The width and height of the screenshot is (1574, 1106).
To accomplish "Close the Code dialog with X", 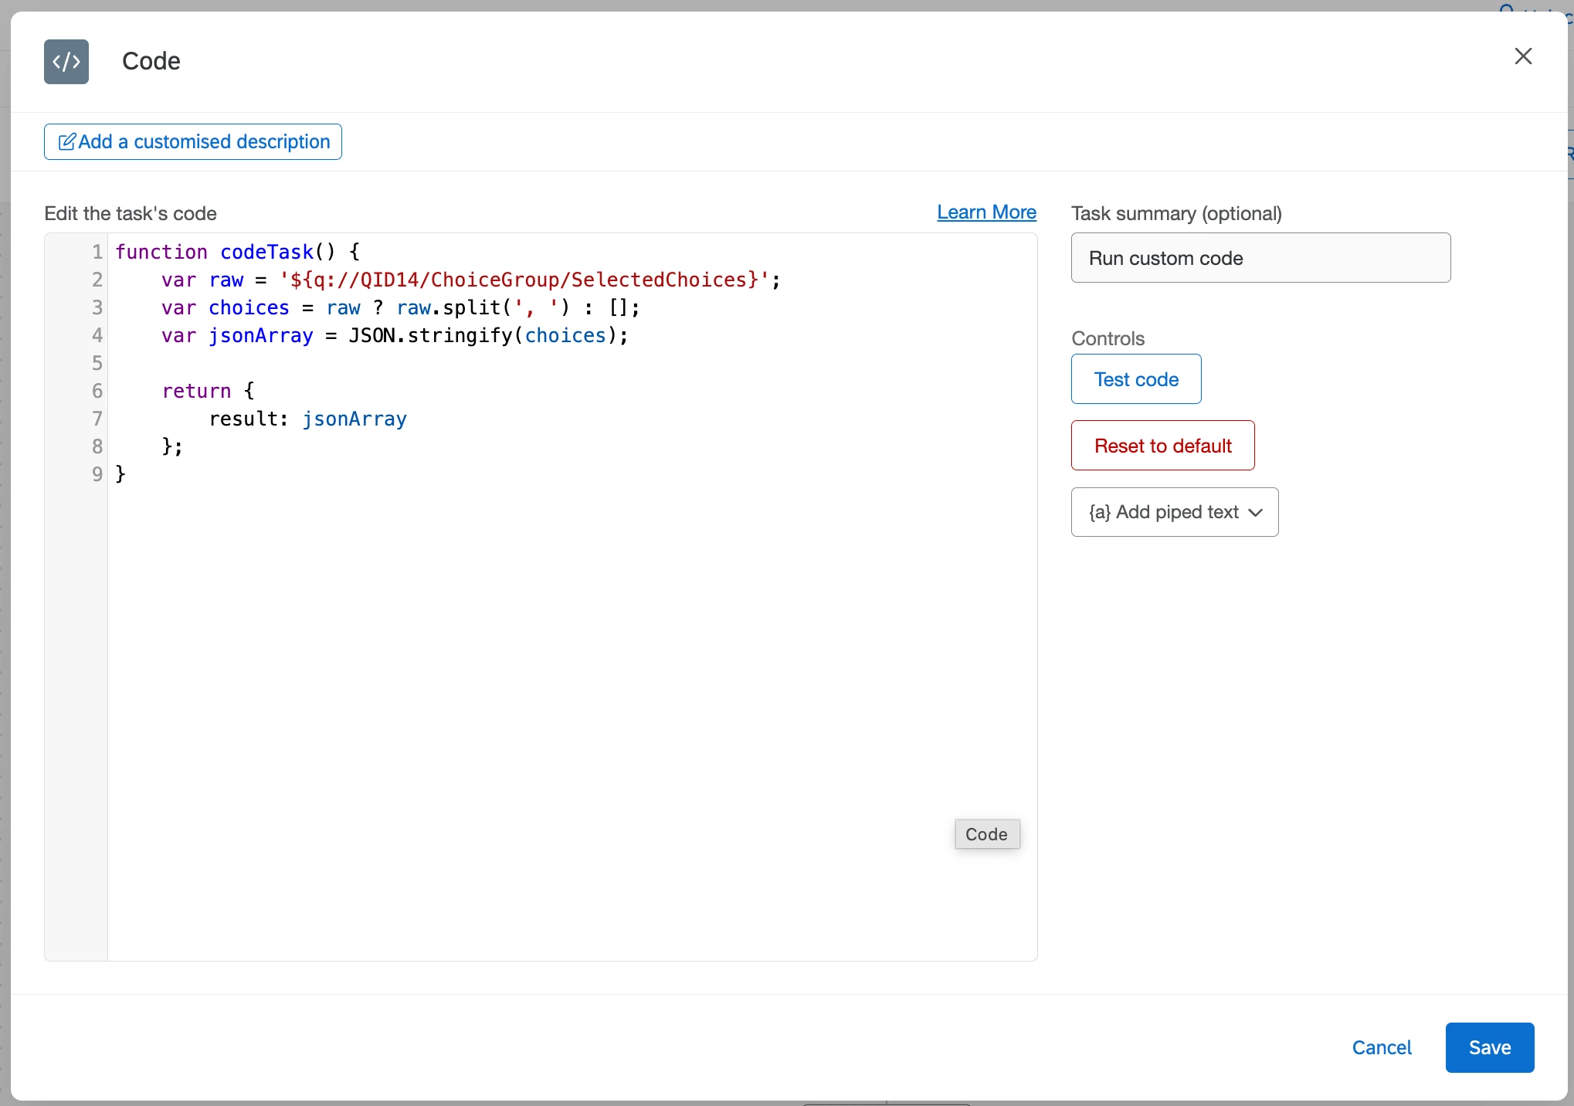I will (1523, 56).
